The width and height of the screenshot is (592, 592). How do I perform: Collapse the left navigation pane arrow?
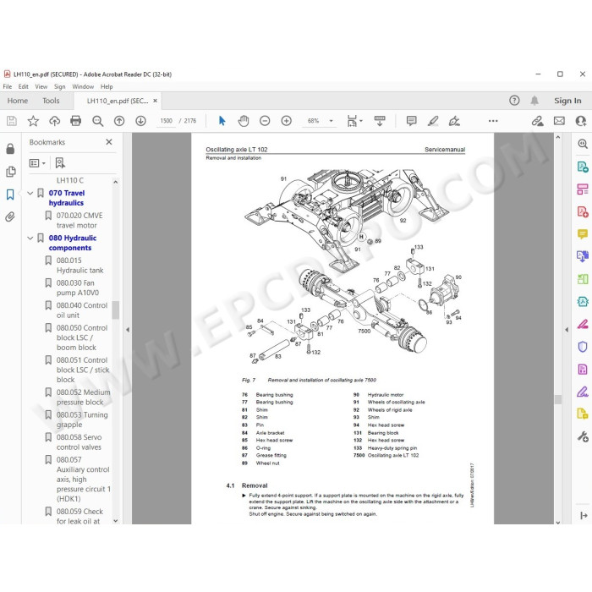click(x=128, y=330)
